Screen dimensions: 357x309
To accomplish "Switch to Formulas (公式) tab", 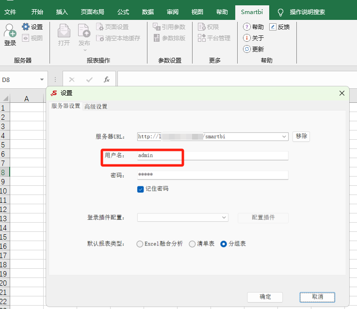I will pos(123,12).
